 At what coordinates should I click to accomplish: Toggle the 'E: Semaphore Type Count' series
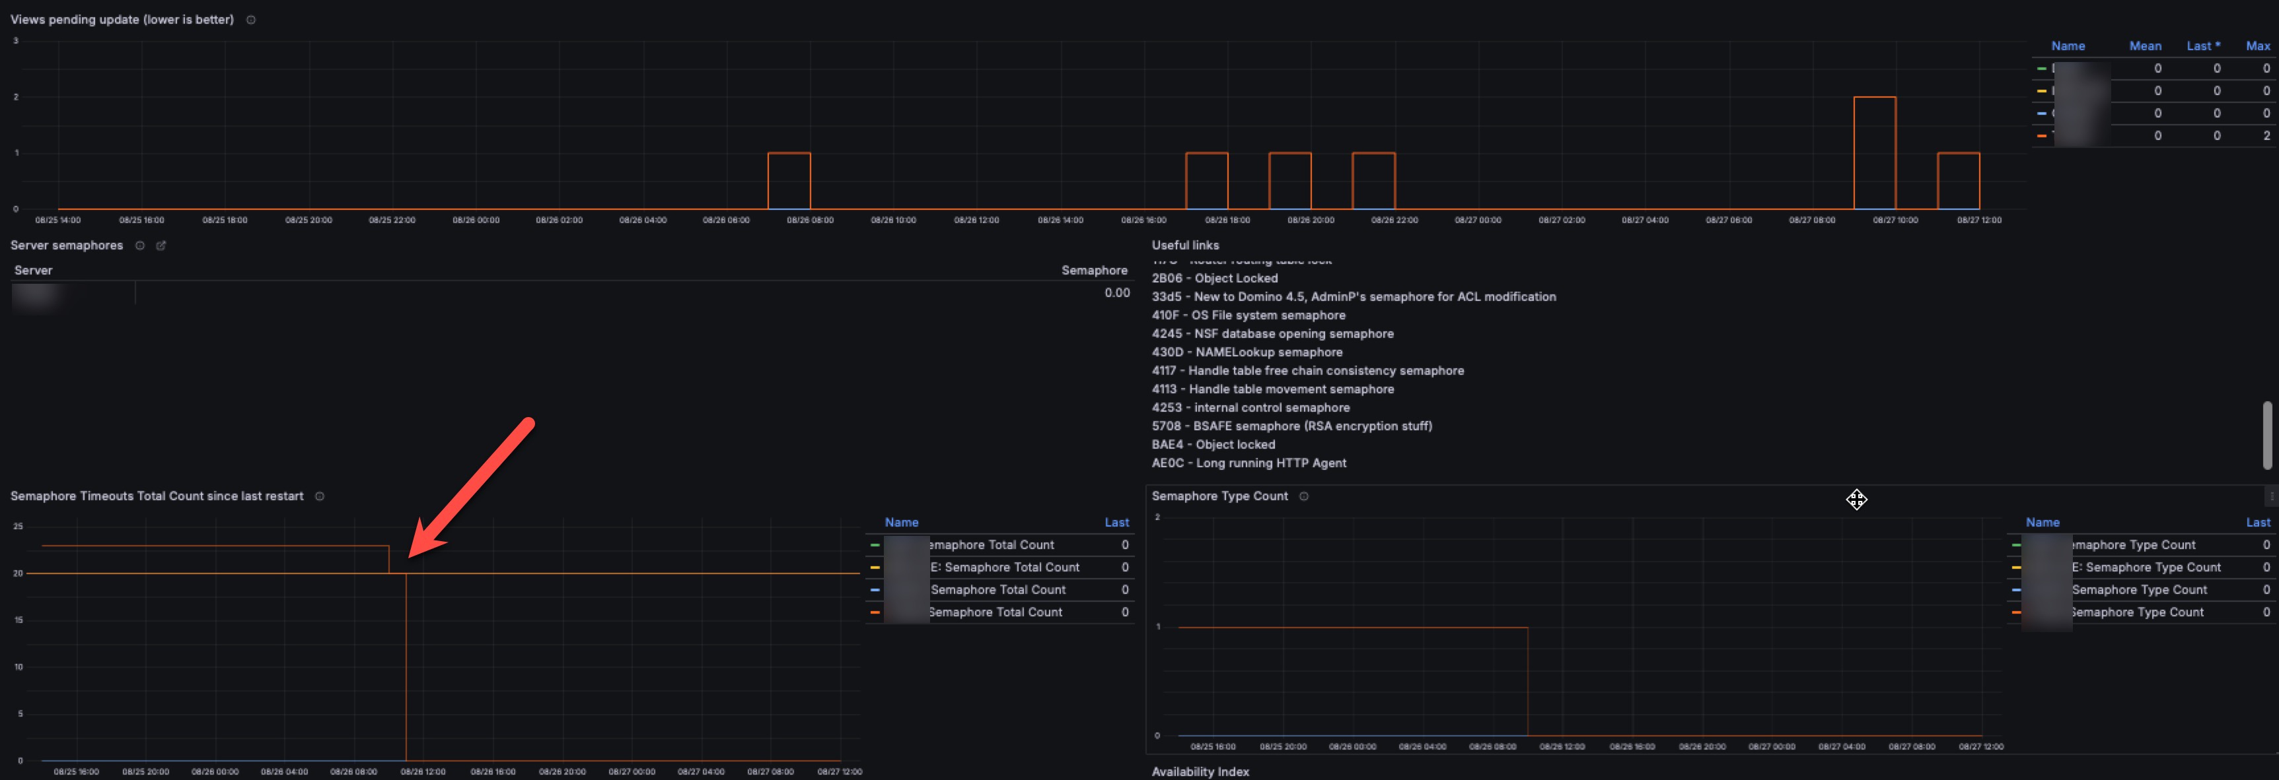[2146, 567]
